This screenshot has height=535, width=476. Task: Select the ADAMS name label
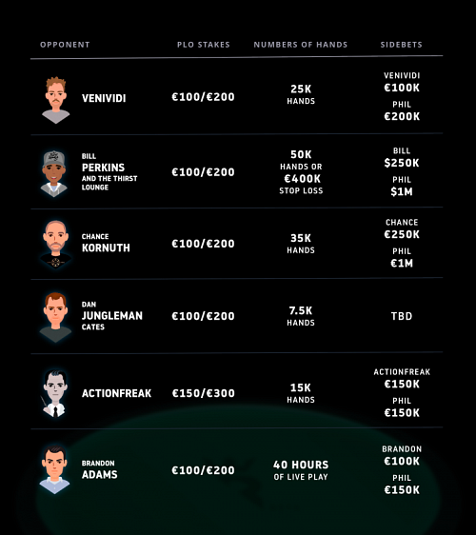click(100, 475)
